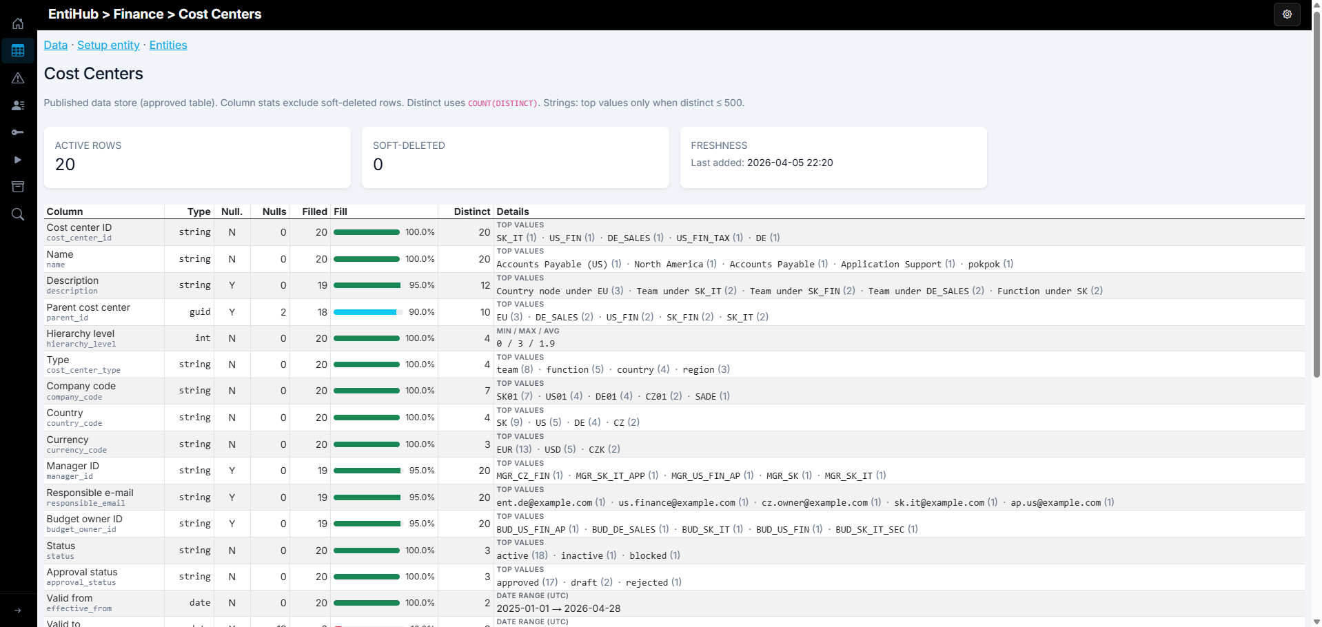Select the Description row label
Image resolution: width=1322 pixels, height=627 pixels.
pyautogui.click(x=72, y=280)
